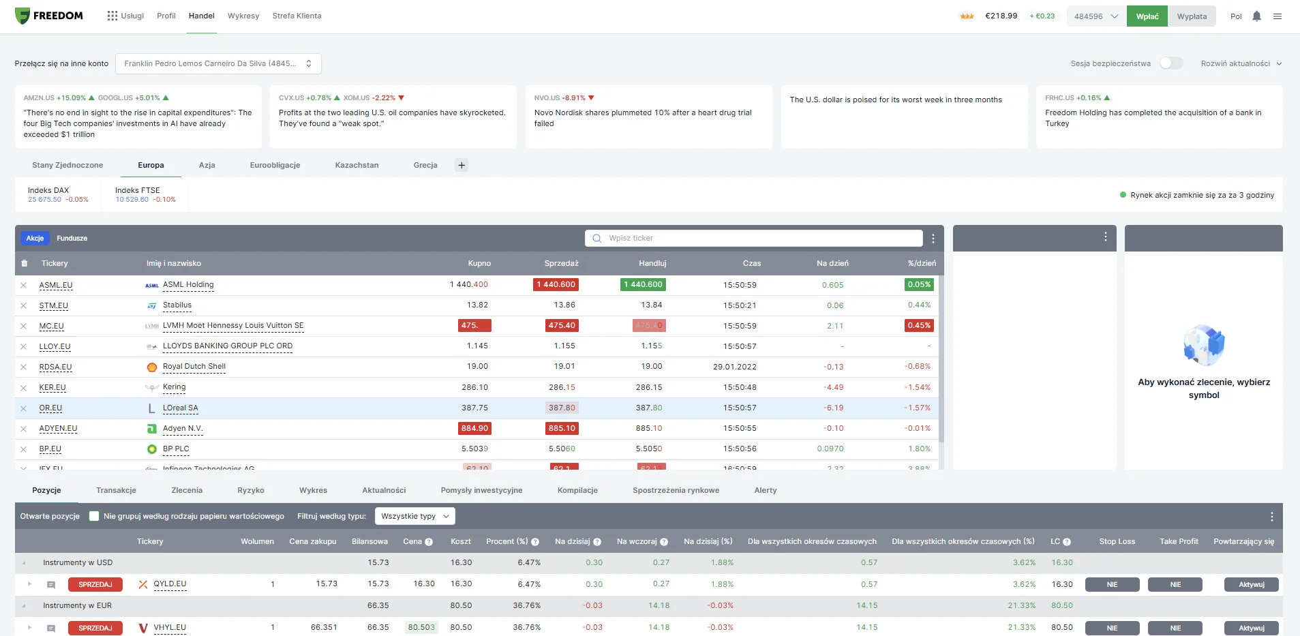Click the gold stars rating icon
The image size is (1300, 636).
coord(967,16)
